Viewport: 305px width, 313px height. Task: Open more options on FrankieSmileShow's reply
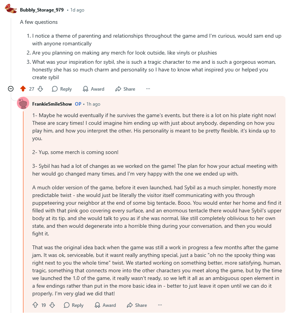(160, 305)
